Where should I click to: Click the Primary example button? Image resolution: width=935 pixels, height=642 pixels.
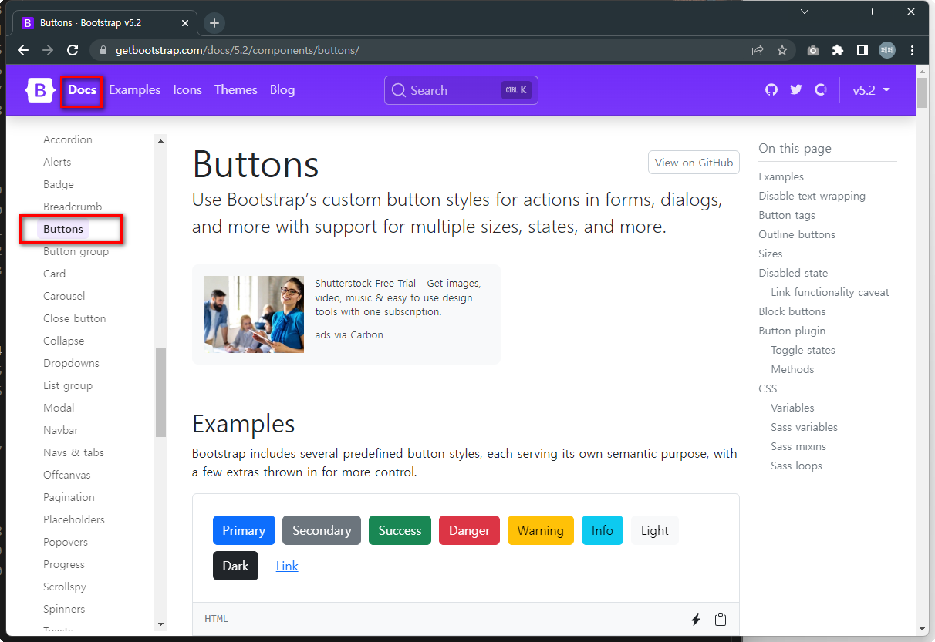244,530
